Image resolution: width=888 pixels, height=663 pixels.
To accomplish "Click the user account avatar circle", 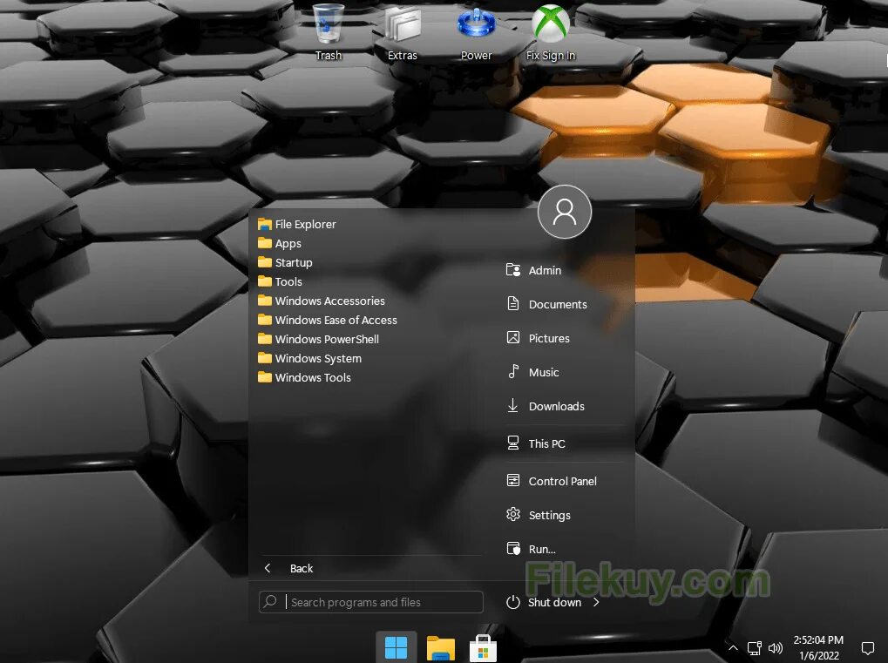I will coord(565,212).
